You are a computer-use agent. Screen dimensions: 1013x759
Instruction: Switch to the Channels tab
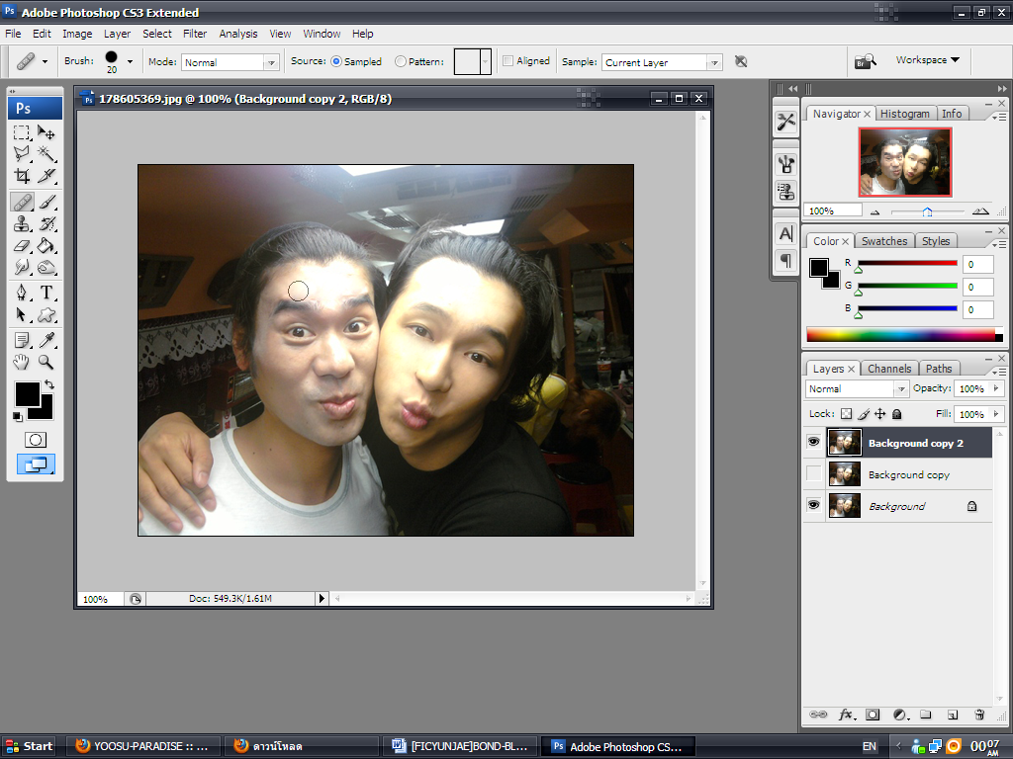pyautogui.click(x=888, y=369)
